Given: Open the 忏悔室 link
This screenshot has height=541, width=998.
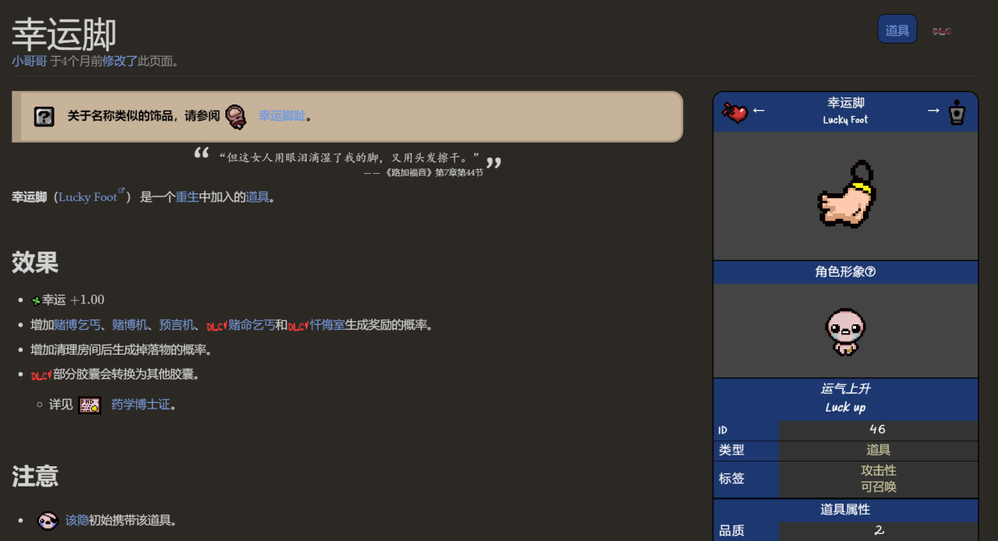Looking at the screenshot, I should [x=327, y=325].
